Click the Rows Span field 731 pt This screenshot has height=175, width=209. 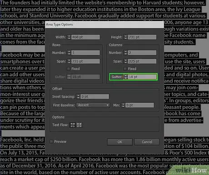click(85, 61)
